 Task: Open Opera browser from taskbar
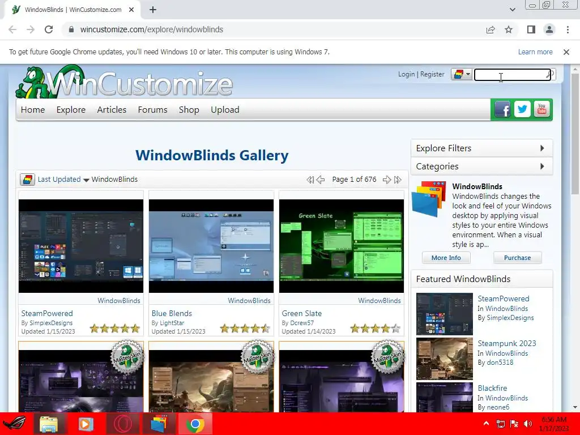pyautogui.click(x=122, y=424)
